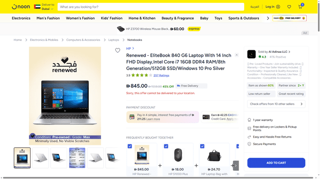The image size is (320, 179).
Task: Go to Laptops breadcrumb
Action: tap(114, 40)
